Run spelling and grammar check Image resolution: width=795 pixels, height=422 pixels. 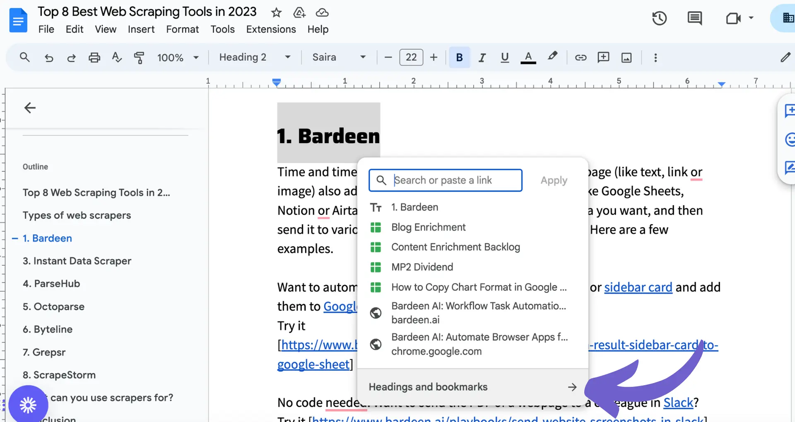117,58
